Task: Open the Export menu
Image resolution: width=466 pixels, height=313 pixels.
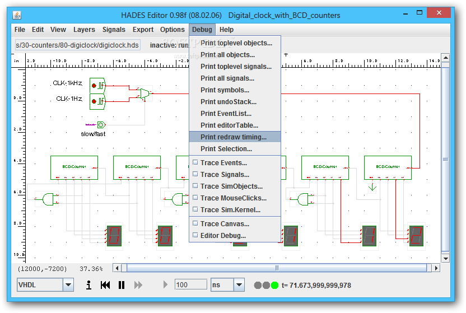Action: 143,30
